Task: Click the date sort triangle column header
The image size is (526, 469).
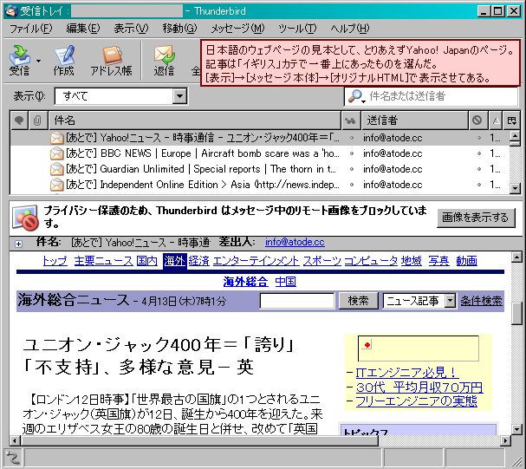Action: pos(496,121)
